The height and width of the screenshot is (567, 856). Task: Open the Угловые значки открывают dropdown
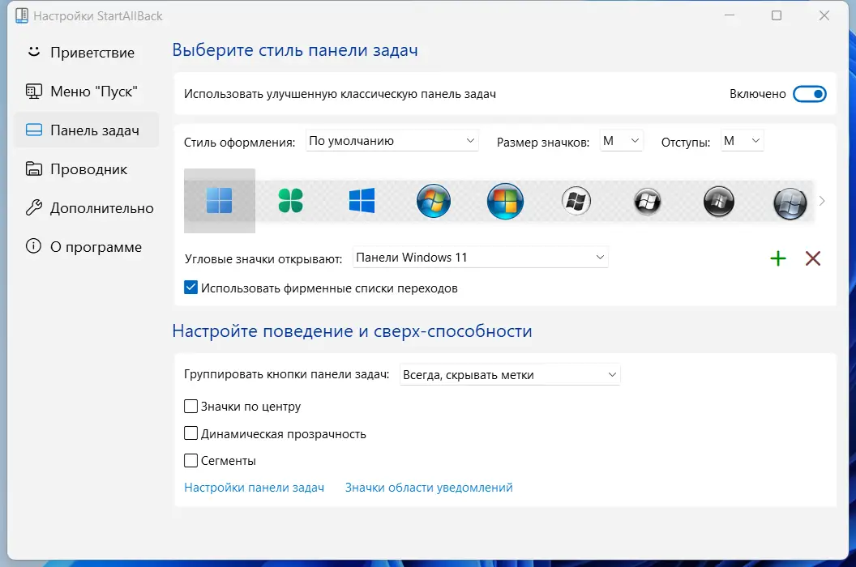click(480, 257)
